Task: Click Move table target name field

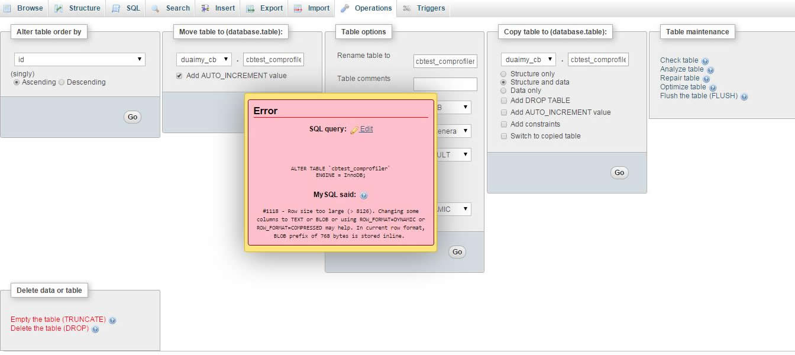Action: 273,59
